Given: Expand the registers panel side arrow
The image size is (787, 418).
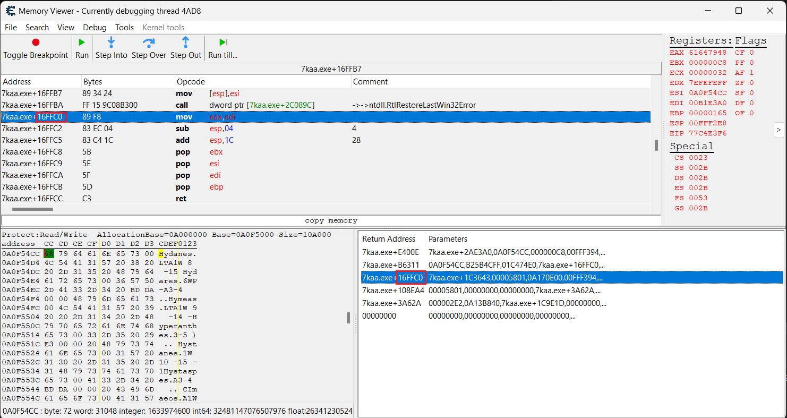Looking at the screenshot, I should 779,129.
